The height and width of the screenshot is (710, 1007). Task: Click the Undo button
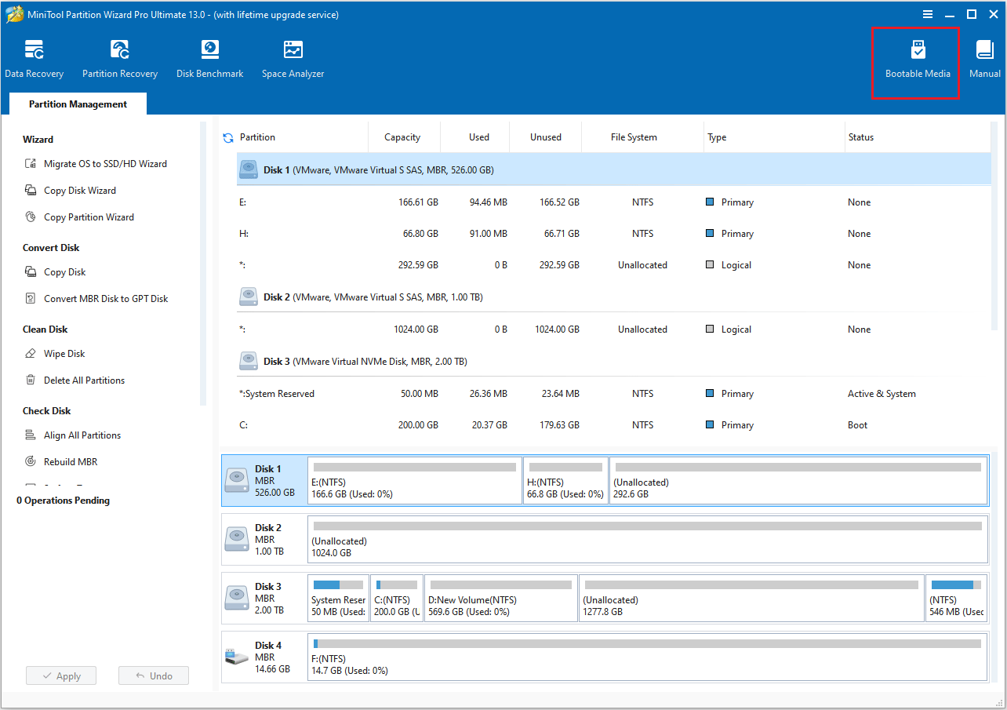coord(153,675)
